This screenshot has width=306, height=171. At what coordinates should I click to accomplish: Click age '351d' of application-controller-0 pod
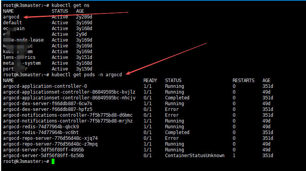267,86
